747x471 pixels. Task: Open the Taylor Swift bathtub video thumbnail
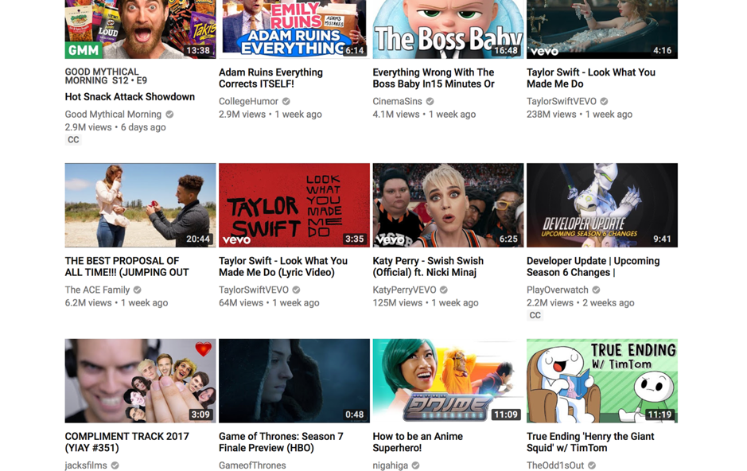pyautogui.click(x=601, y=29)
